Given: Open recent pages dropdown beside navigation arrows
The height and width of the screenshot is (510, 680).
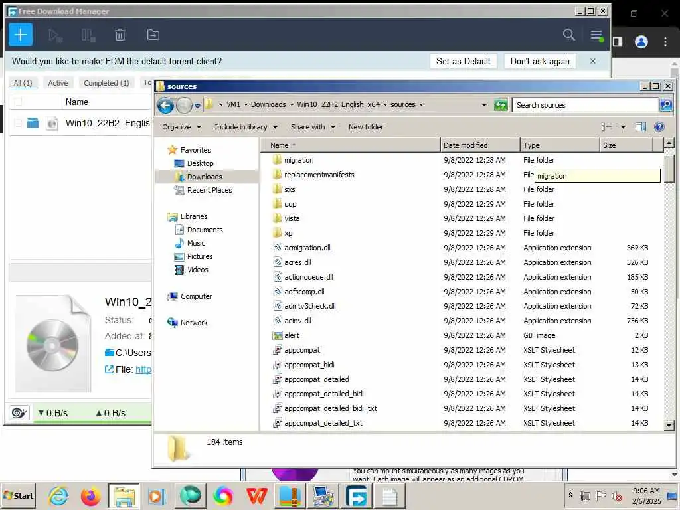Looking at the screenshot, I should 197,106.
